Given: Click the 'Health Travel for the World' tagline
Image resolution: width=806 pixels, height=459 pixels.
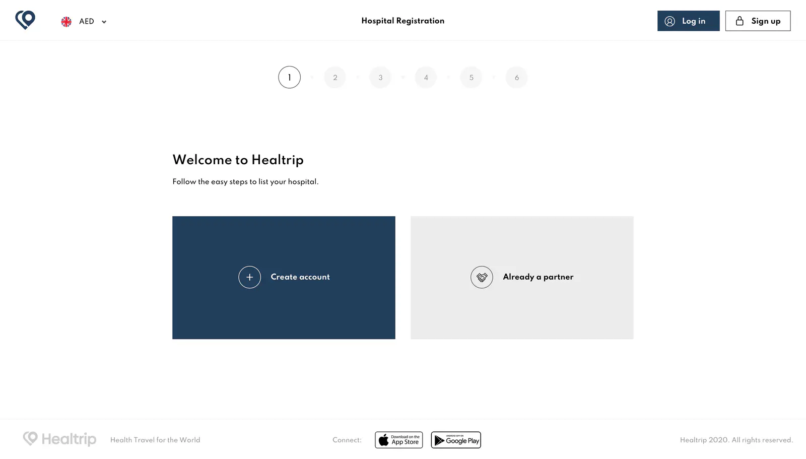Looking at the screenshot, I should [155, 440].
